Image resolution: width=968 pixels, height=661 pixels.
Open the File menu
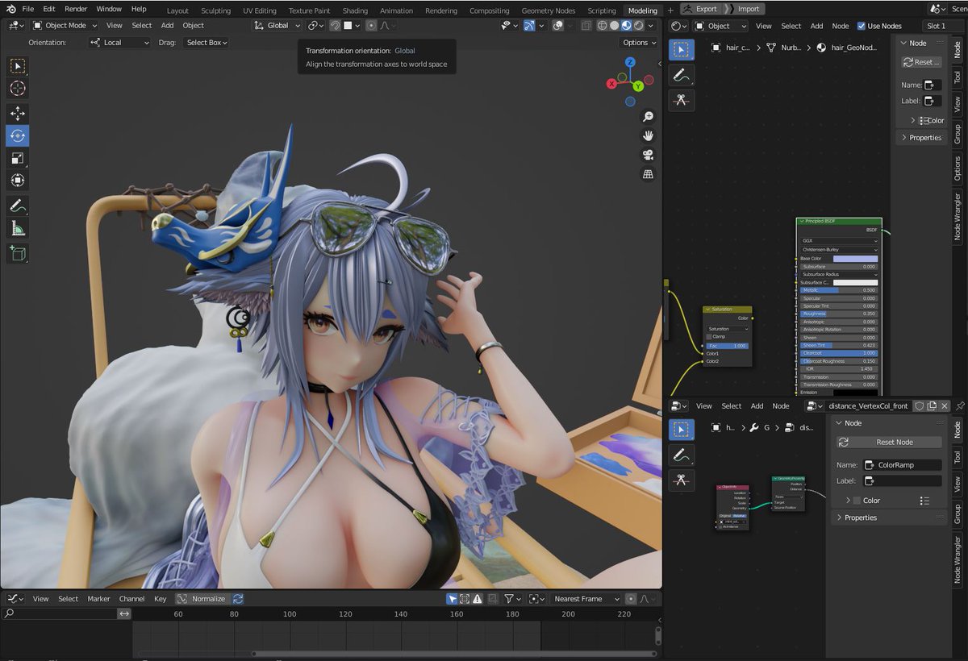tap(27, 9)
